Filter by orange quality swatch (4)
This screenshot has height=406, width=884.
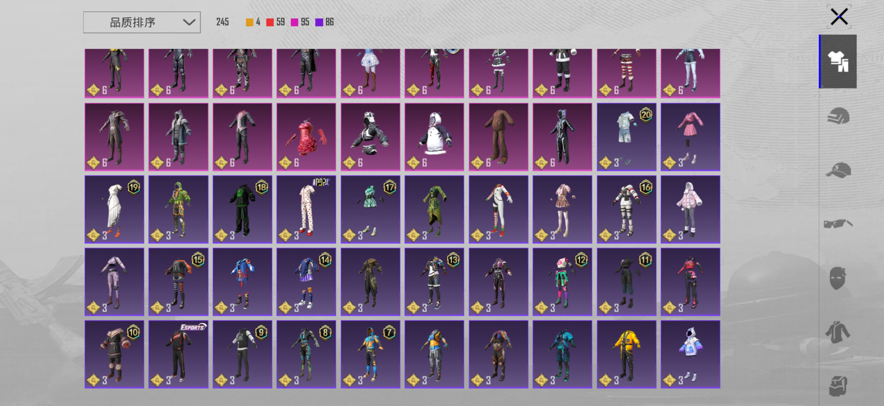click(x=249, y=22)
